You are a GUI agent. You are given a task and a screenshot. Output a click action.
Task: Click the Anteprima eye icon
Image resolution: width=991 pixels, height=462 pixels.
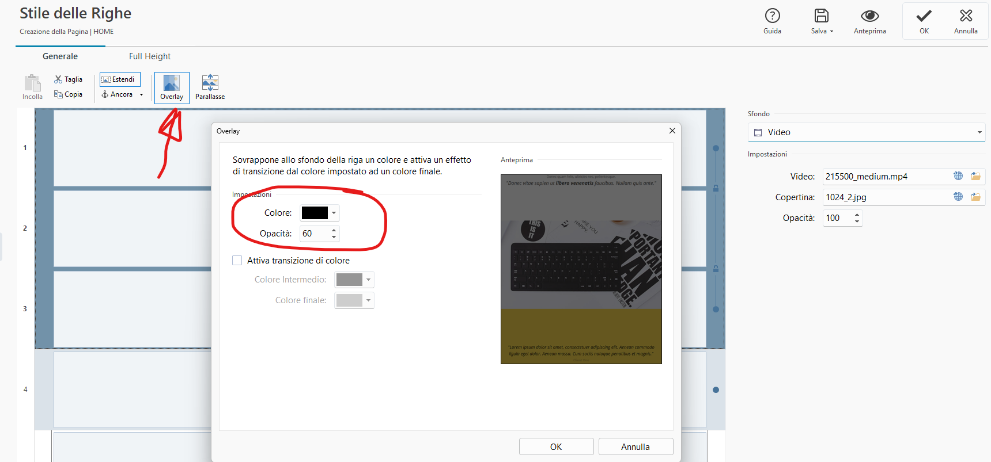coord(869,16)
